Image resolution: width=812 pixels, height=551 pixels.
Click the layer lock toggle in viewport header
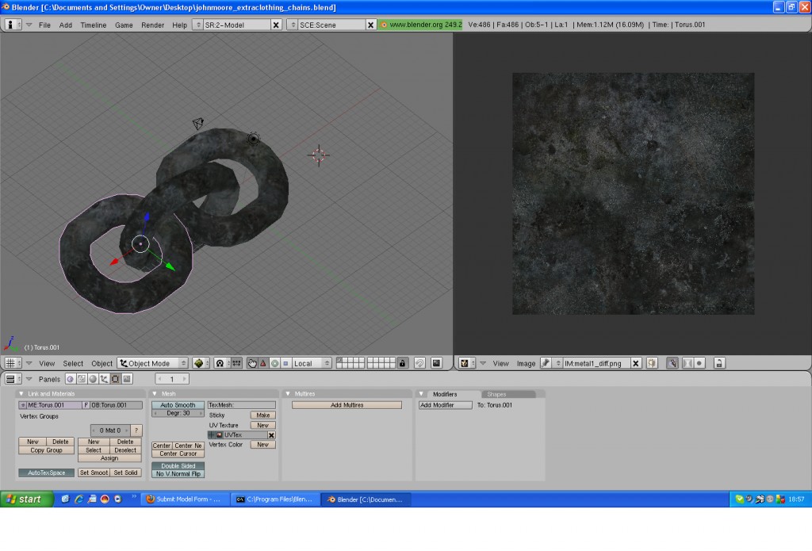point(403,363)
